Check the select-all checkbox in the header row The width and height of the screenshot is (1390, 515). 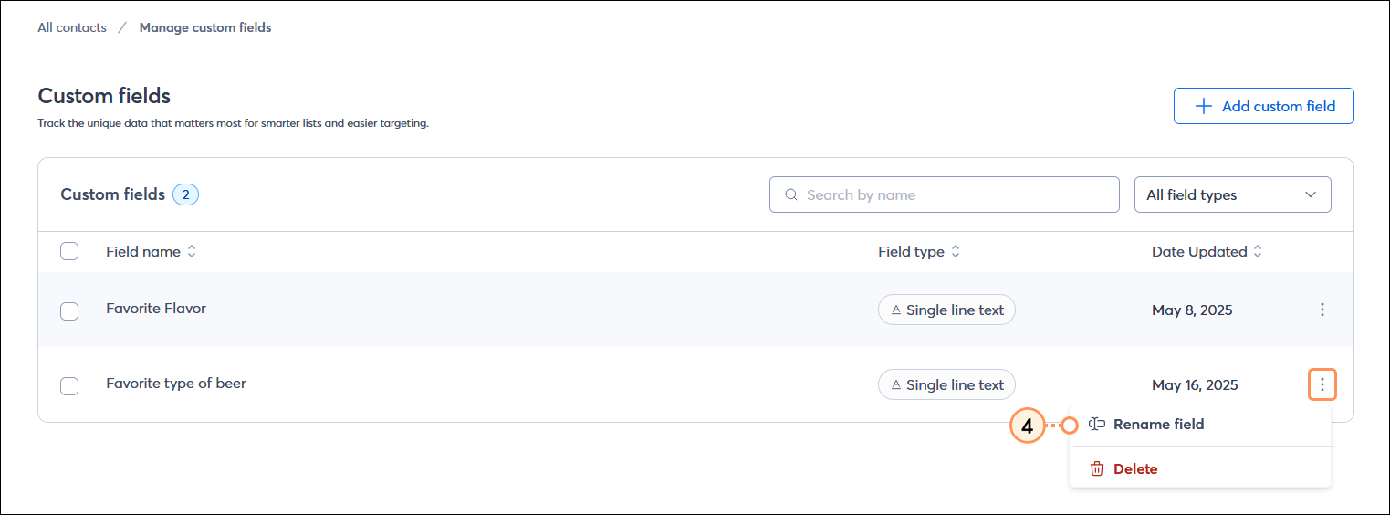(69, 251)
